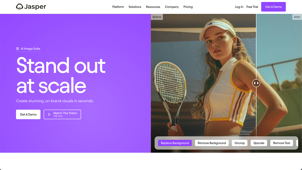Go to the Pricing page
Viewport: 302px width, 170px height.
point(188,7)
